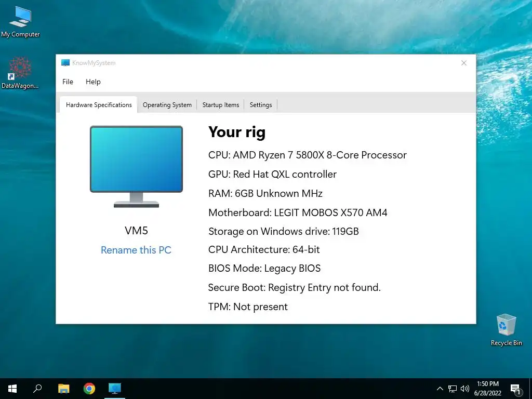Close the KnowMySystem window
532x399 pixels.
coord(464,63)
